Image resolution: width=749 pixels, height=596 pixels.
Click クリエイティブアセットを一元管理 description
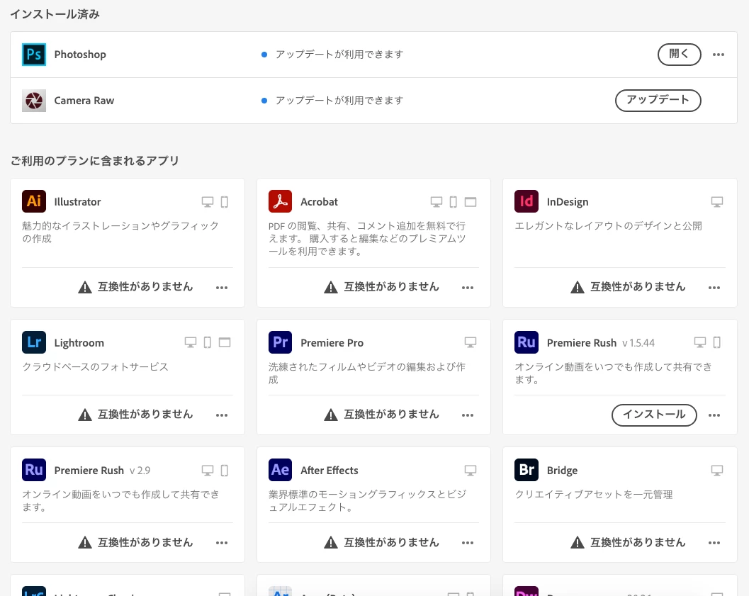pyautogui.click(x=593, y=494)
